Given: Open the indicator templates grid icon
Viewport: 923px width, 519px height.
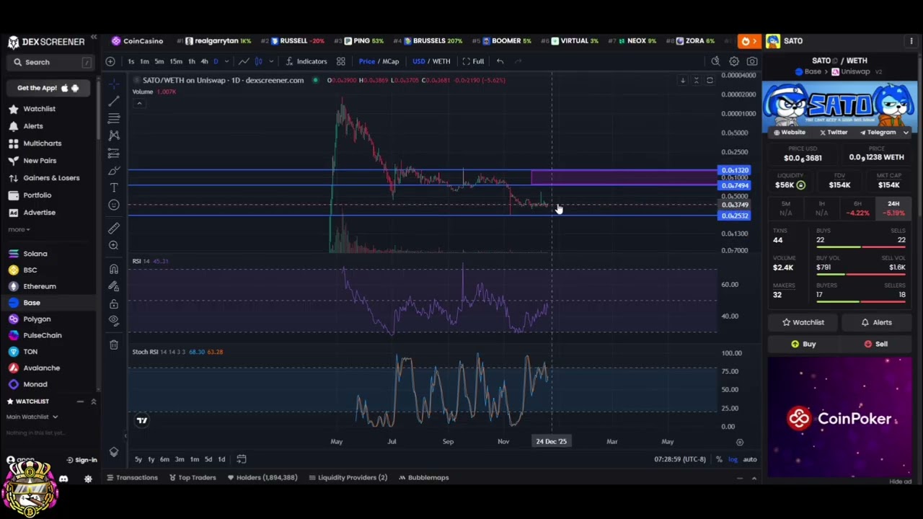Looking at the screenshot, I should point(340,61).
